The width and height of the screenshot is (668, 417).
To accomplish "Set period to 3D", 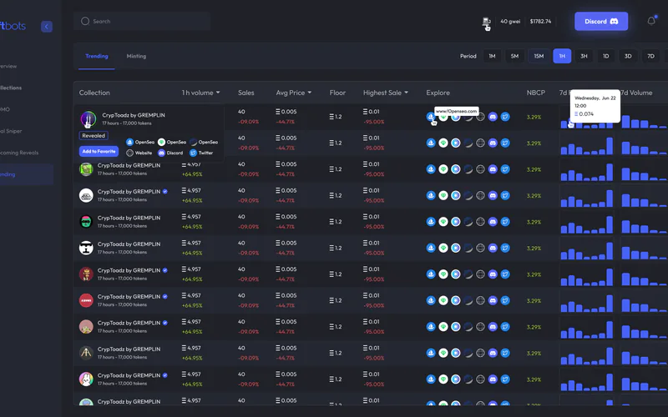I will [628, 56].
